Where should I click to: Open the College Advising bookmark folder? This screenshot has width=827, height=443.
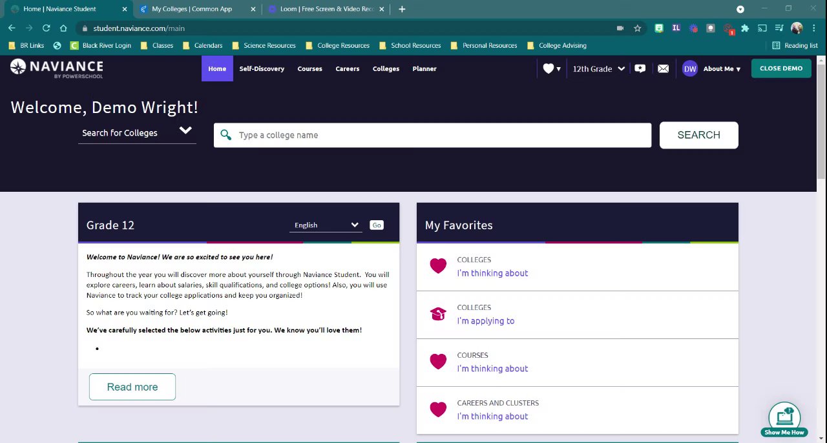click(x=556, y=45)
